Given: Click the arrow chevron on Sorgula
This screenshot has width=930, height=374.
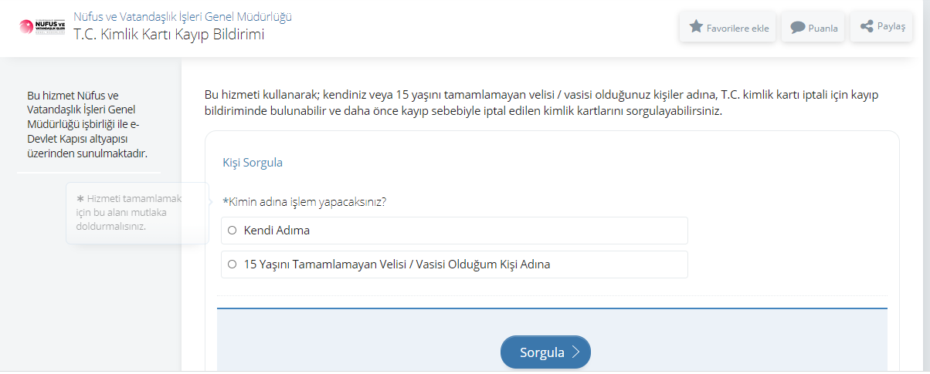Looking at the screenshot, I should (575, 352).
